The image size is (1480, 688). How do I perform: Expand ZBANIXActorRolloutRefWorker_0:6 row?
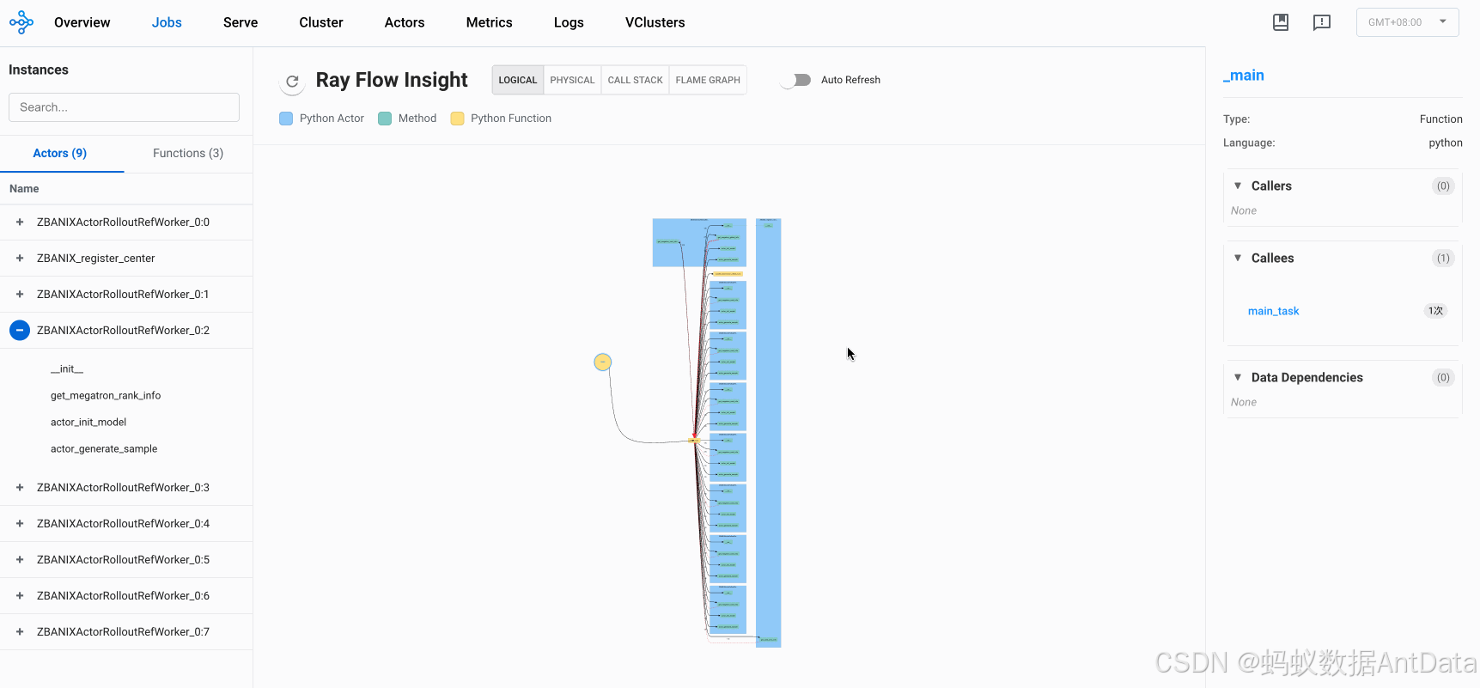20,596
